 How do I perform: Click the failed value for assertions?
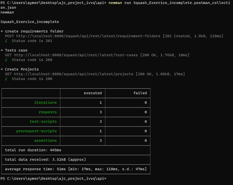[x=146, y=140]
